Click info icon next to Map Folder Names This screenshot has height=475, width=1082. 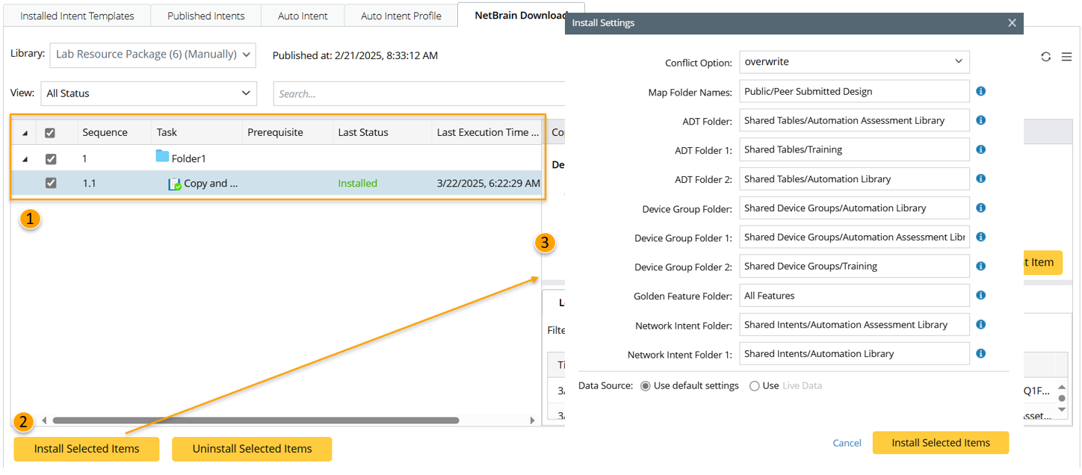click(980, 91)
